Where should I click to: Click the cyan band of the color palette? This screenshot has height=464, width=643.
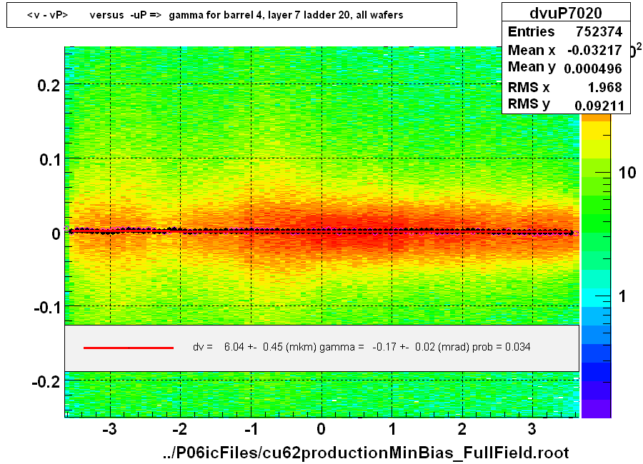[x=597, y=298]
